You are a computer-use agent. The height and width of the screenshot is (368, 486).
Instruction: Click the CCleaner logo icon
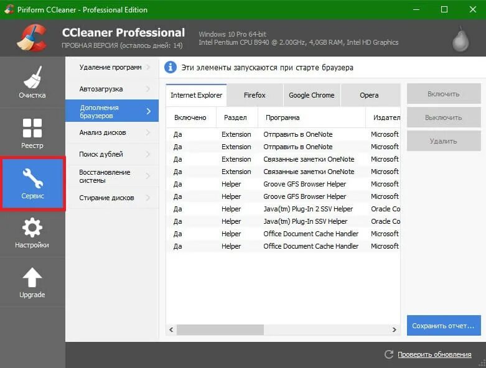[32, 38]
